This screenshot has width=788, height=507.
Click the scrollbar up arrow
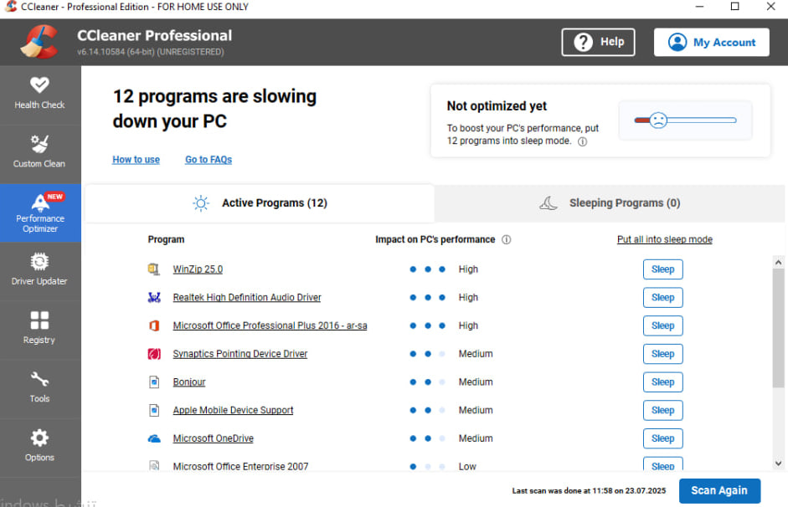click(778, 263)
